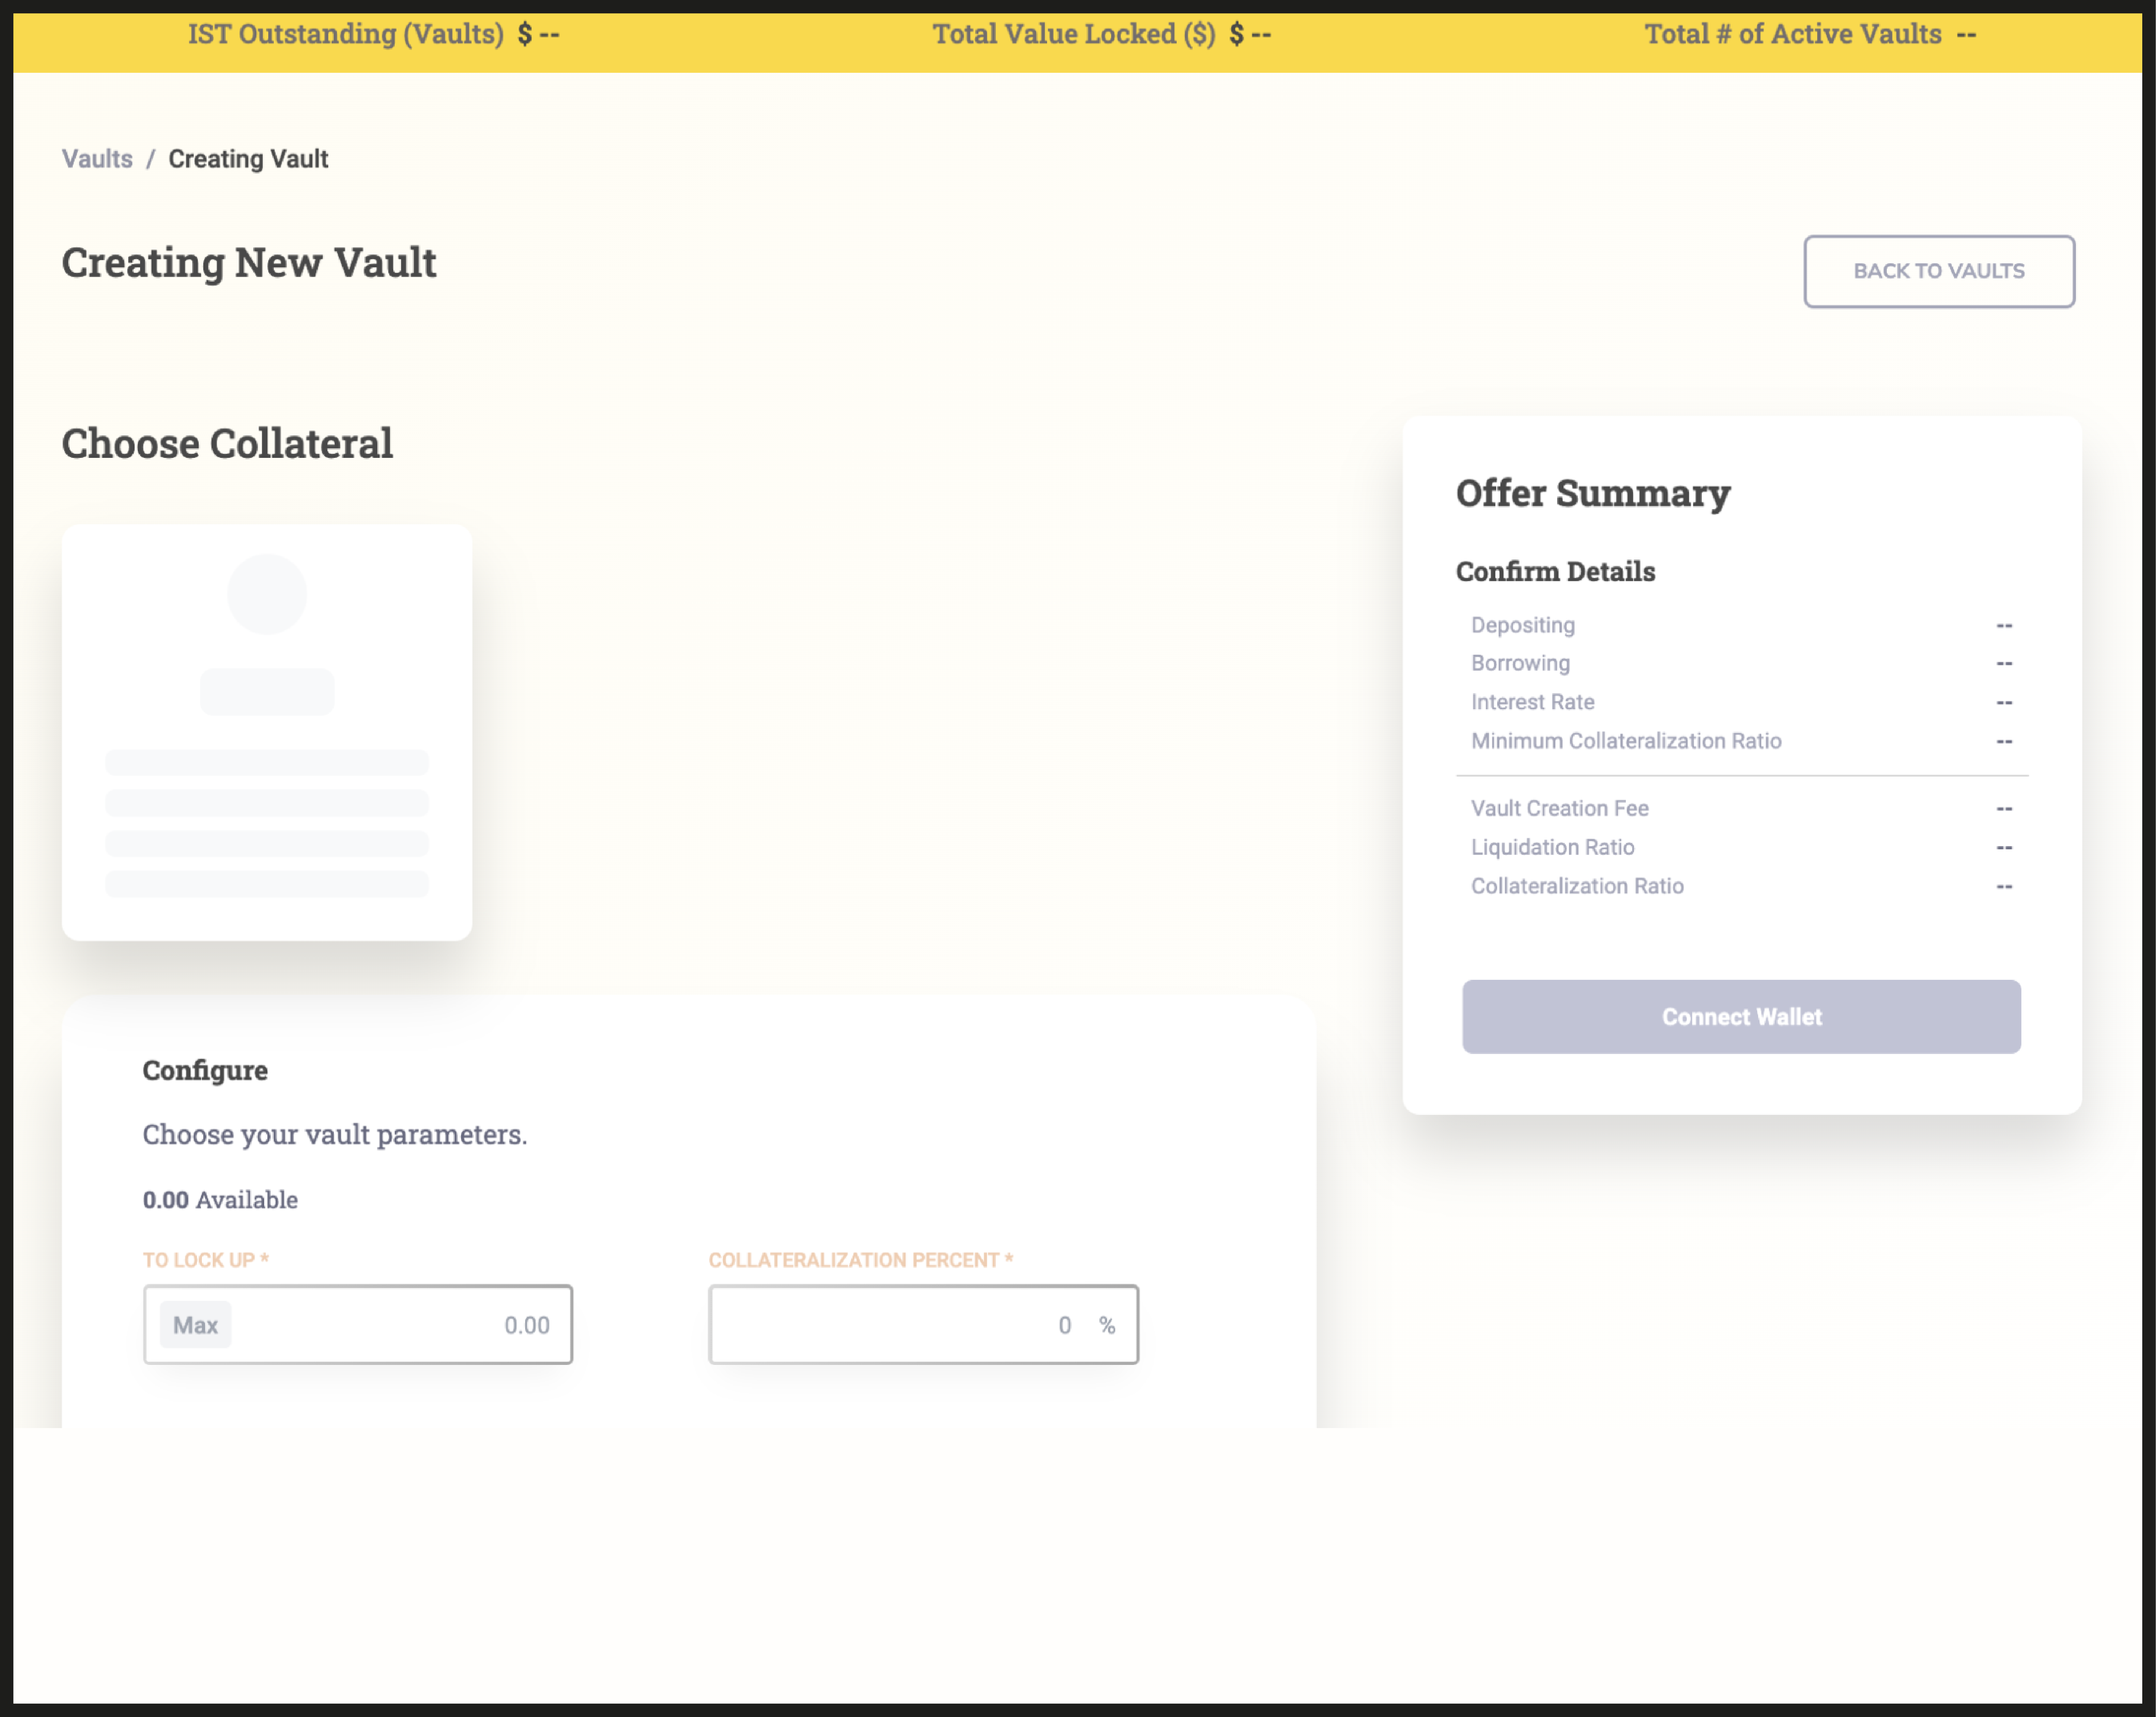
Task: Click the Borrowing row in Offer Summary
Action: pyautogui.click(x=1520, y=663)
